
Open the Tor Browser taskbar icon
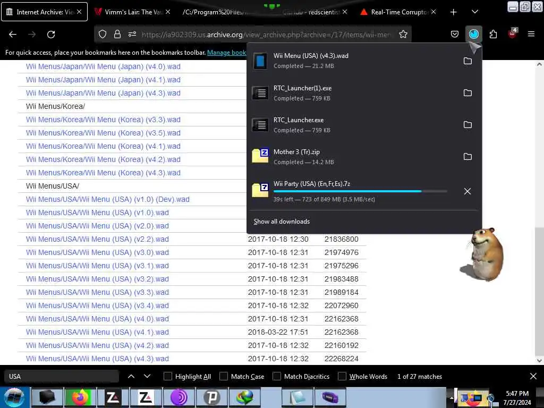[x=178, y=397]
